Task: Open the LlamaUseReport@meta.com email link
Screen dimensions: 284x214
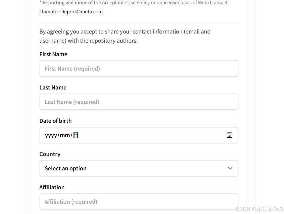Action: coord(71,12)
